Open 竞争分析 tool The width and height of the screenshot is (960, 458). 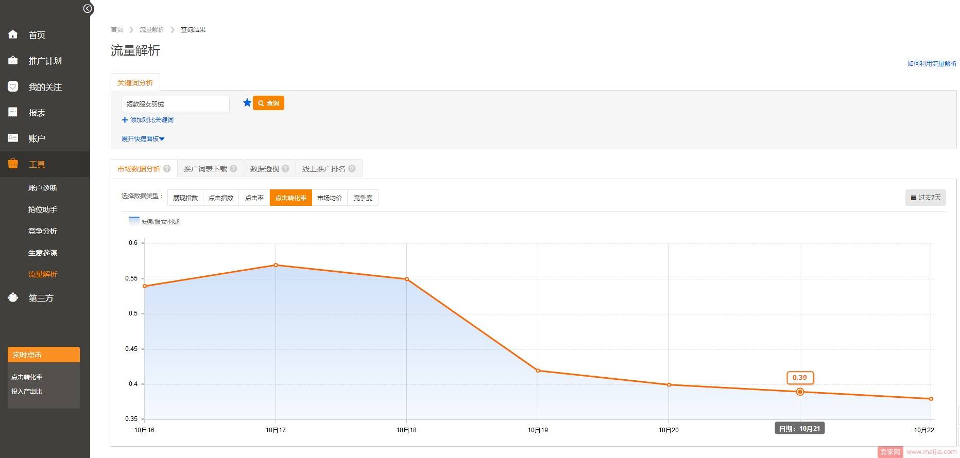point(43,231)
